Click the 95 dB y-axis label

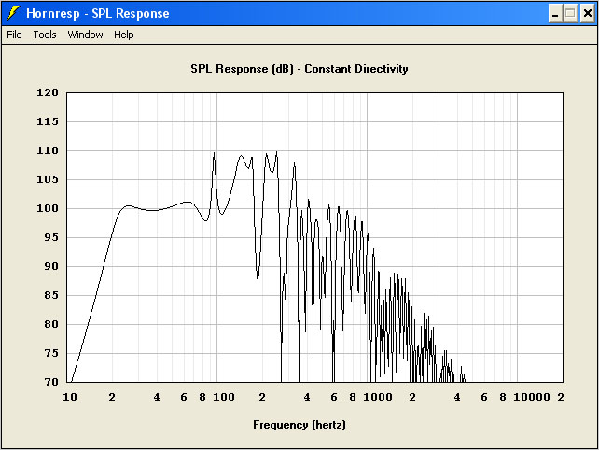pos(51,237)
